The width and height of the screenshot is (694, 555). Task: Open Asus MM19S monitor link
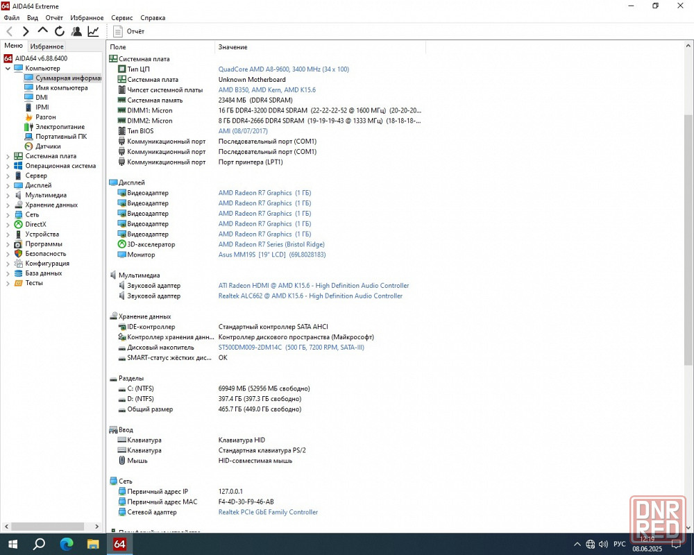pyautogui.click(x=272, y=255)
